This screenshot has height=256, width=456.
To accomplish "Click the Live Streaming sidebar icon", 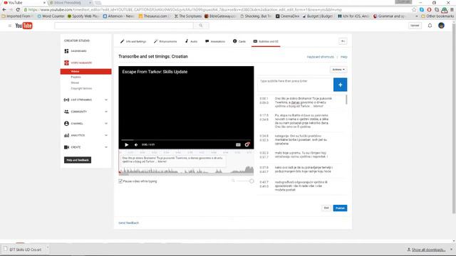I will [x=66, y=100].
